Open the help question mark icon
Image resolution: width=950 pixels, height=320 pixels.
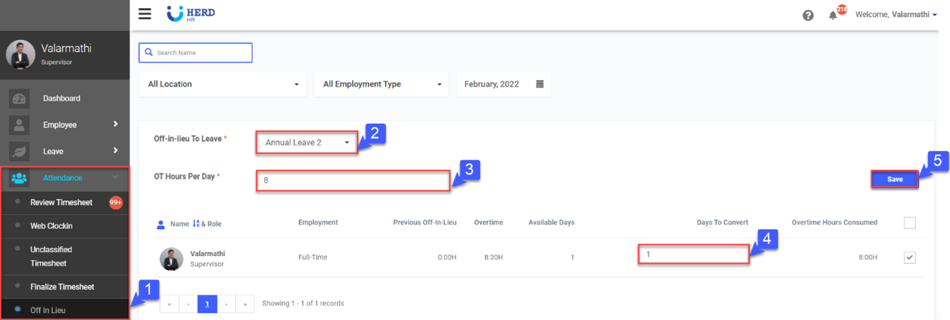tap(808, 15)
